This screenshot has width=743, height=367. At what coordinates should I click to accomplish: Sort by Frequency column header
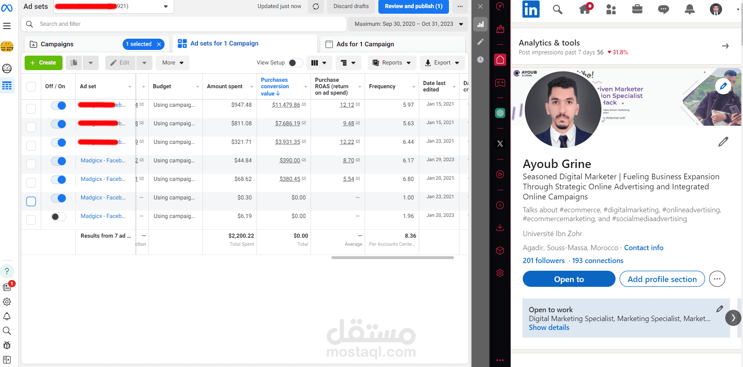392,87
